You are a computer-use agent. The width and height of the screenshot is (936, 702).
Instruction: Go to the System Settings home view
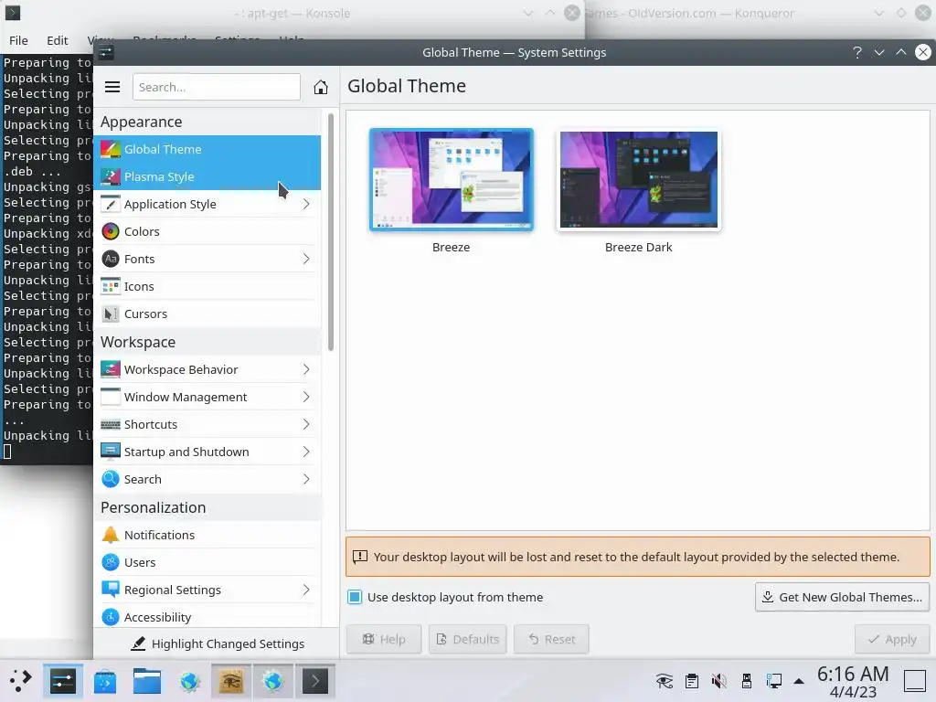(321, 87)
